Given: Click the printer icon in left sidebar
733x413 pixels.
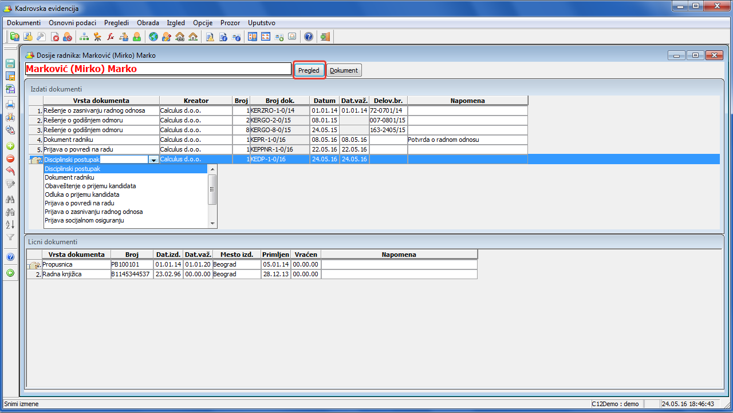Looking at the screenshot, I should 10,105.
